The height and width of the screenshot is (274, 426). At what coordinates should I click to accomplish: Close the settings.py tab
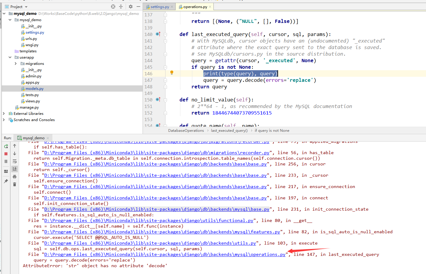[x=172, y=7]
